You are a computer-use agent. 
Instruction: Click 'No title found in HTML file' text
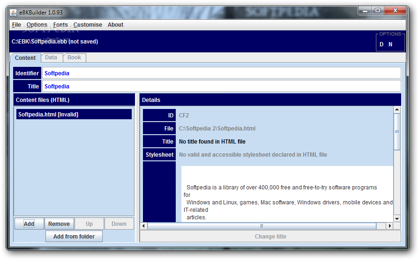pos(212,142)
